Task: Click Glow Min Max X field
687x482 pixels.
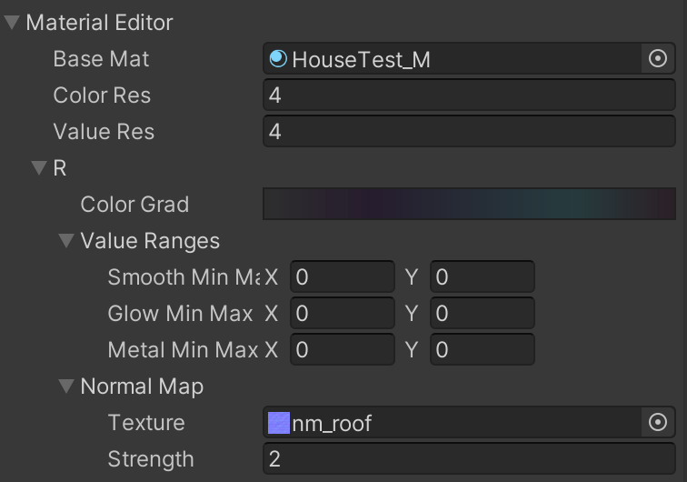Action: [342, 314]
